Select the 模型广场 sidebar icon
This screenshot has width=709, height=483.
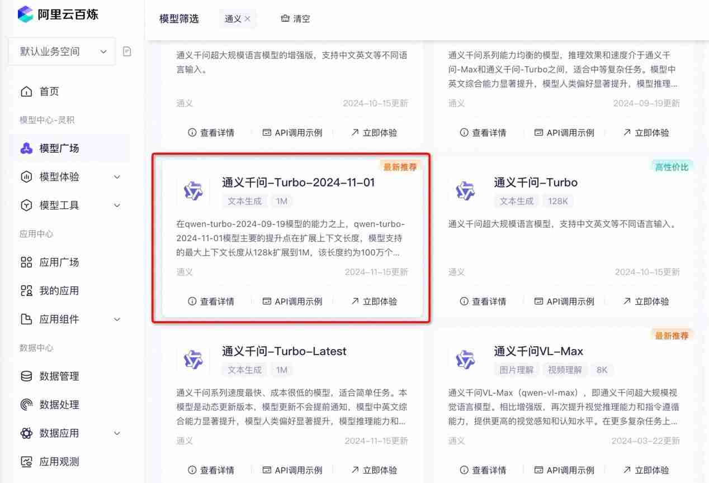click(27, 148)
